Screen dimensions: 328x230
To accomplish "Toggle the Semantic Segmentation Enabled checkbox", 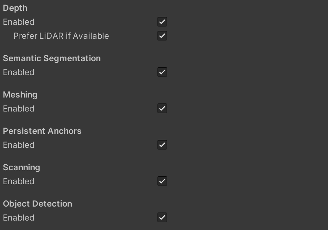I will pyautogui.click(x=162, y=72).
